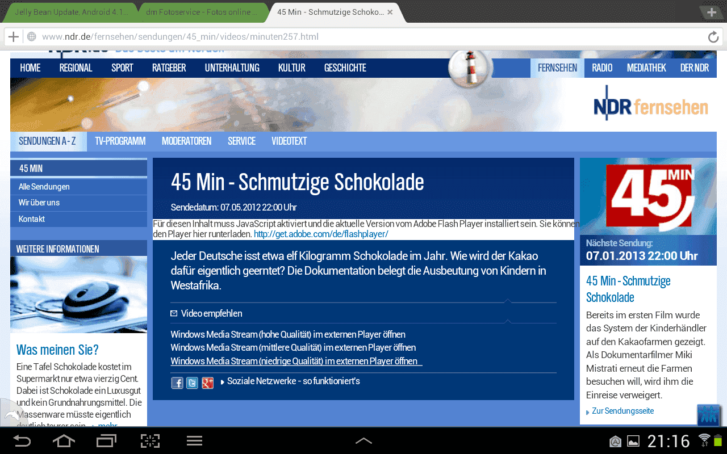Click the Video empfehlen envelope icon
This screenshot has width=727, height=454.
click(174, 313)
